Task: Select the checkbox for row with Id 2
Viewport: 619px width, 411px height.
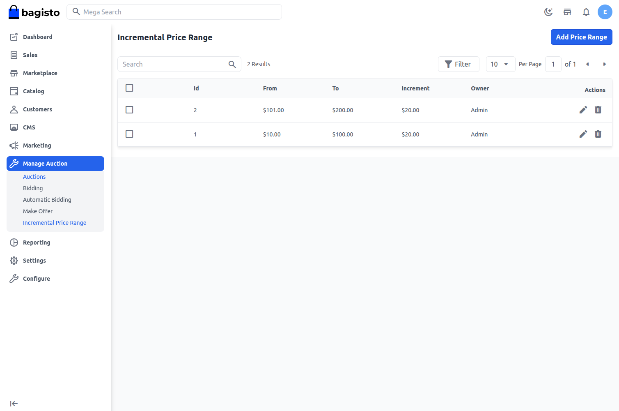Action: coord(129,110)
